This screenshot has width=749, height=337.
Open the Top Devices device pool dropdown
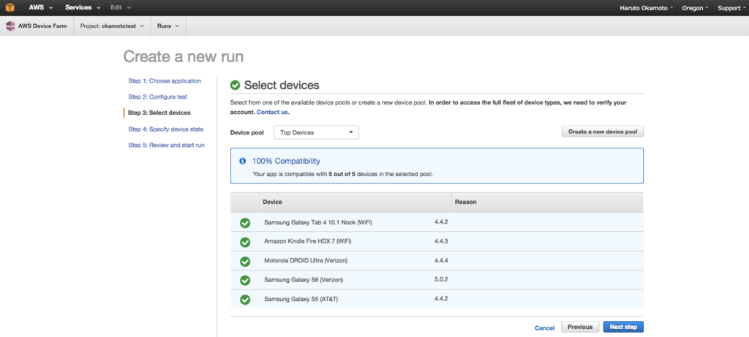(316, 132)
